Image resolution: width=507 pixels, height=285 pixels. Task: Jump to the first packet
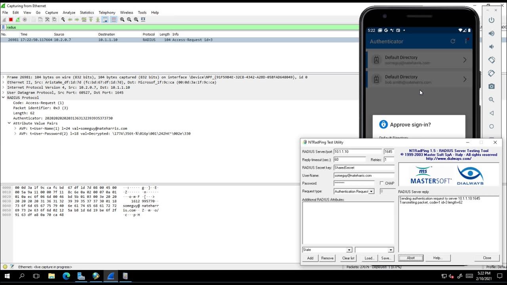pyautogui.click(x=91, y=19)
